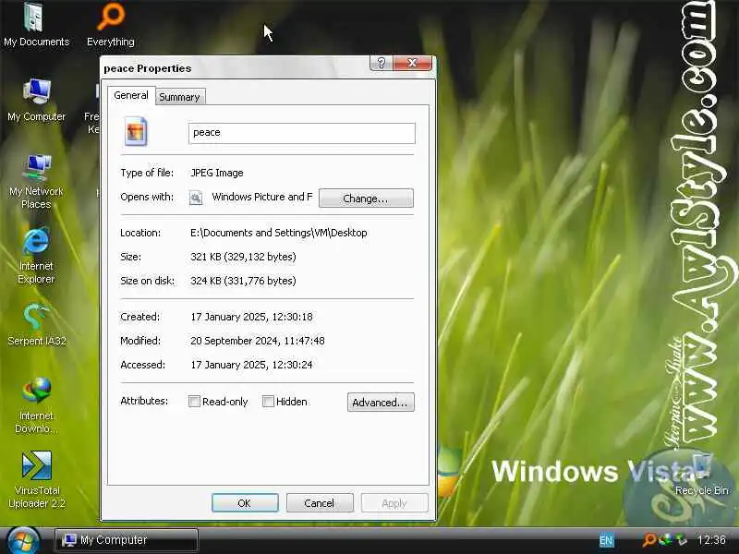This screenshot has width=739, height=554.
Task: Select the My Computer desktop icon
Action: (36, 100)
